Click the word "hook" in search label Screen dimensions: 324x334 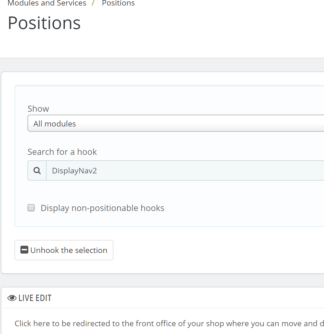pyautogui.click(x=87, y=152)
